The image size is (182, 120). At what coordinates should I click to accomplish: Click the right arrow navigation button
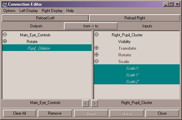pos(94,103)
